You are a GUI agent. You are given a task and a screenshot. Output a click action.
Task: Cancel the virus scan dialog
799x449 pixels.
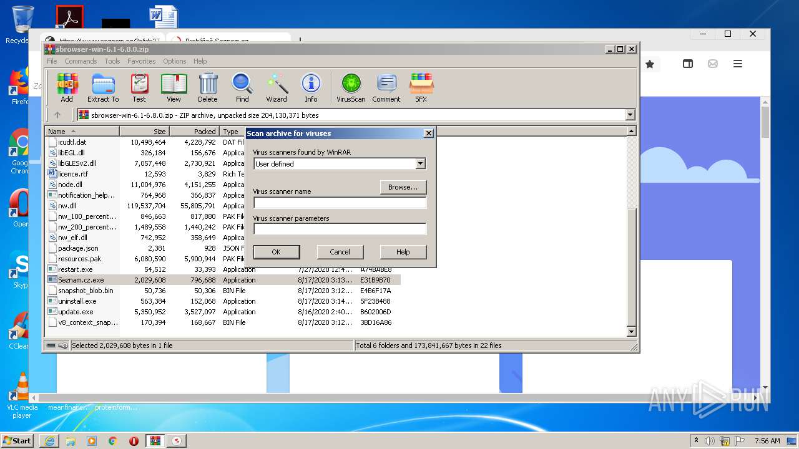340,252
